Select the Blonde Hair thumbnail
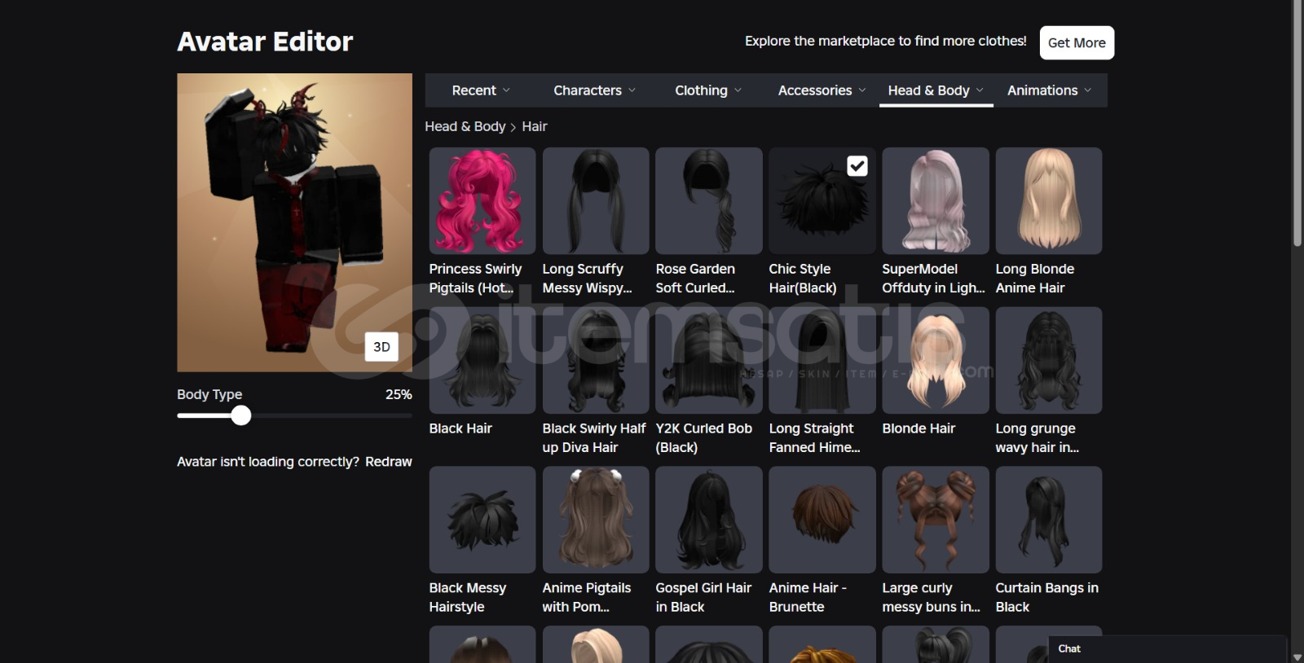The height and width of the screenshot is (663, 1304). 935,360
